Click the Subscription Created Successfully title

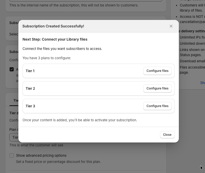pos(53,26)
